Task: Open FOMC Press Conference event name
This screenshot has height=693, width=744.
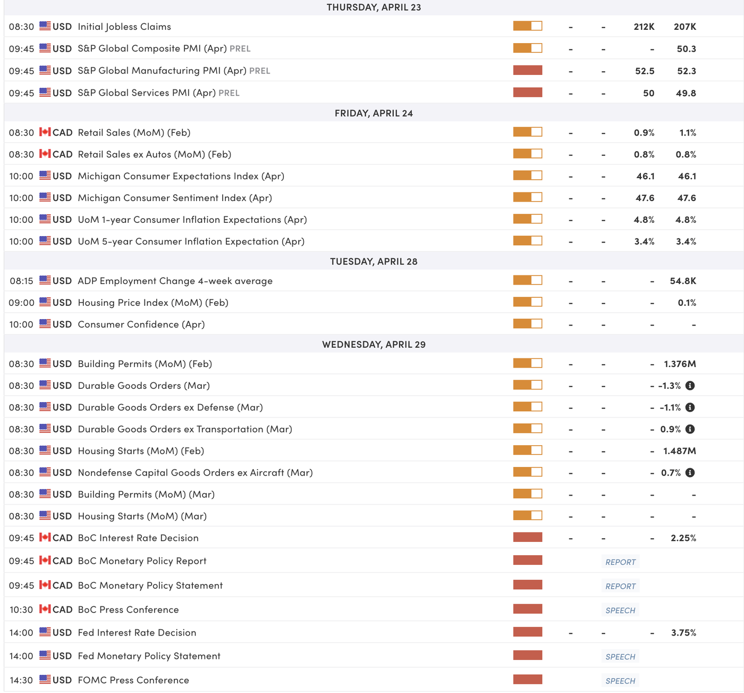Action: tap(133, 680)
